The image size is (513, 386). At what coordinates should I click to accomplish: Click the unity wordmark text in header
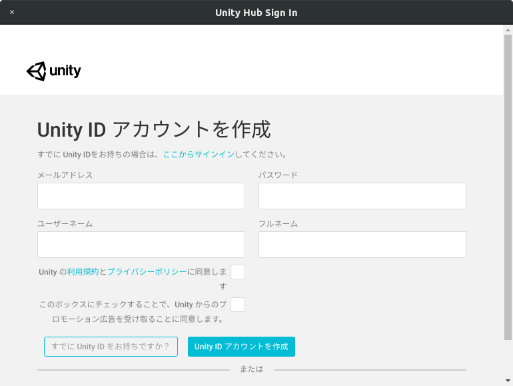pos(65,71)
